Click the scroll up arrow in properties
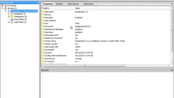Screen dimensions: 174x98 [172, 8]
